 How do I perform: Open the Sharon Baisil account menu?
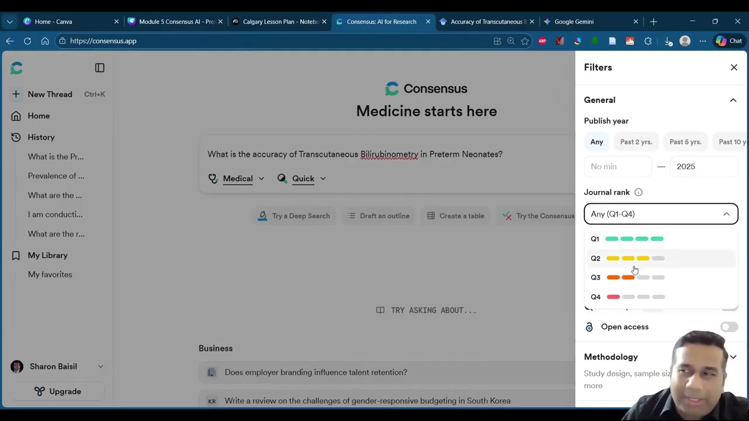tap(57, 367)
